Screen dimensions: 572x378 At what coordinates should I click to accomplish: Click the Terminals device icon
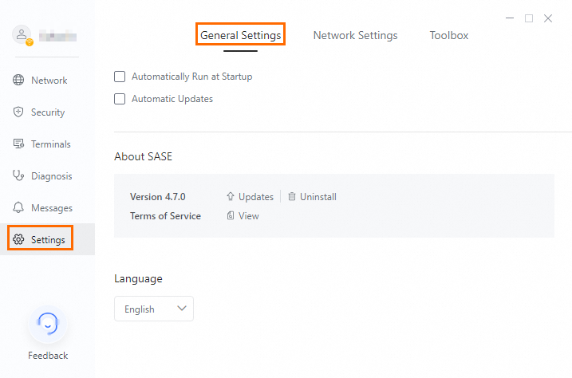pyautogui.click(x=18, y=144)
